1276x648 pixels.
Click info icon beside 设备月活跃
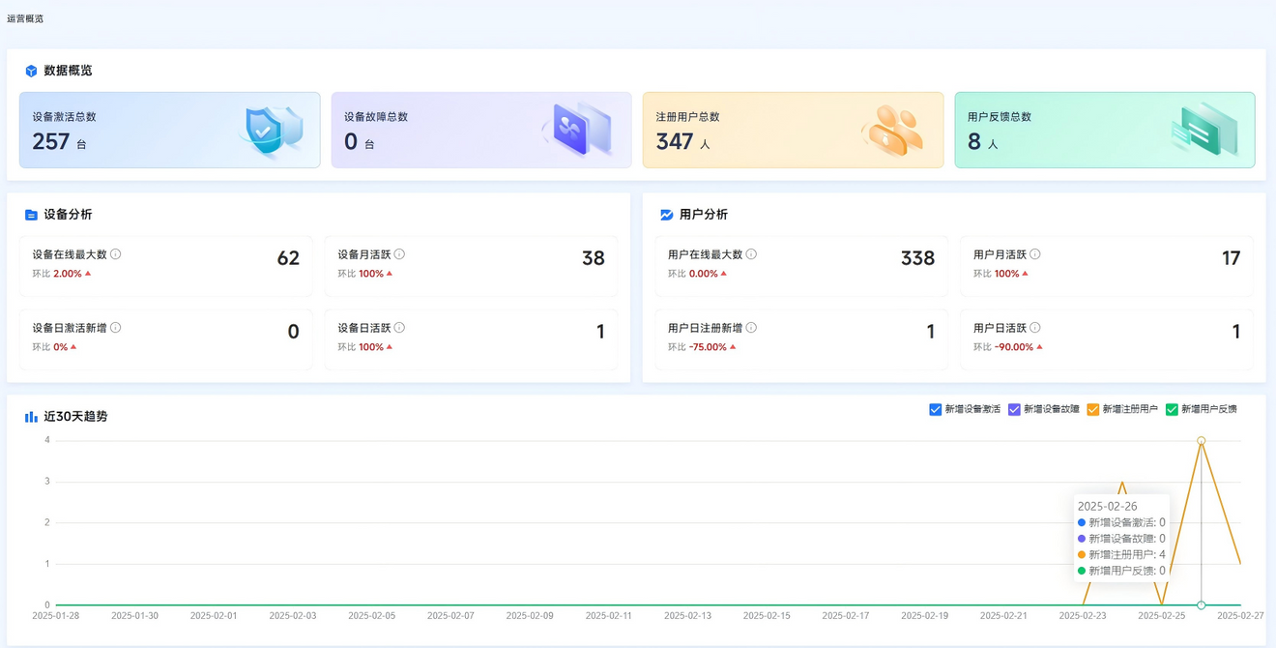[x=399, y=254]
